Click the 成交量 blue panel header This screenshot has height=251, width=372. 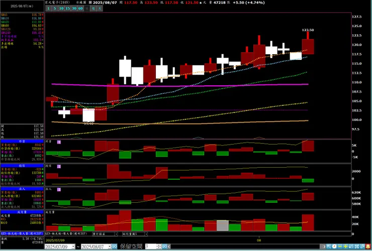[x=22, y=212]
